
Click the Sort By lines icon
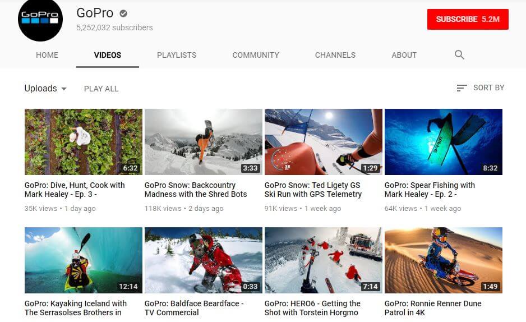tap(462, 88)
